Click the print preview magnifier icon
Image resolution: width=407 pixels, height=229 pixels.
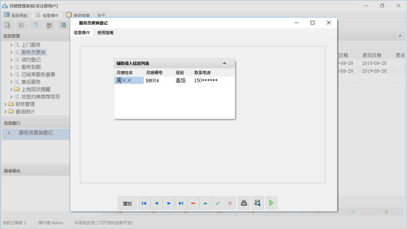258,203
